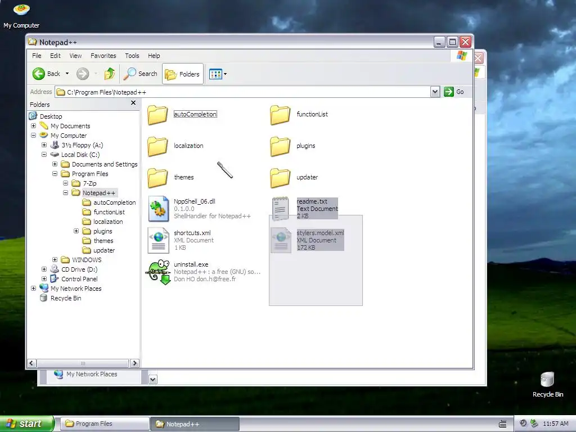The width and height of the screenshot is (576, 432).
Task: Select the localization folder icon
Action: (157, 146)
